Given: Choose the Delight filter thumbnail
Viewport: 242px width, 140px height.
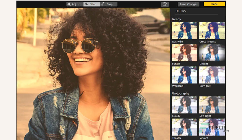Looking at the screenshot, I should point(212,53).
